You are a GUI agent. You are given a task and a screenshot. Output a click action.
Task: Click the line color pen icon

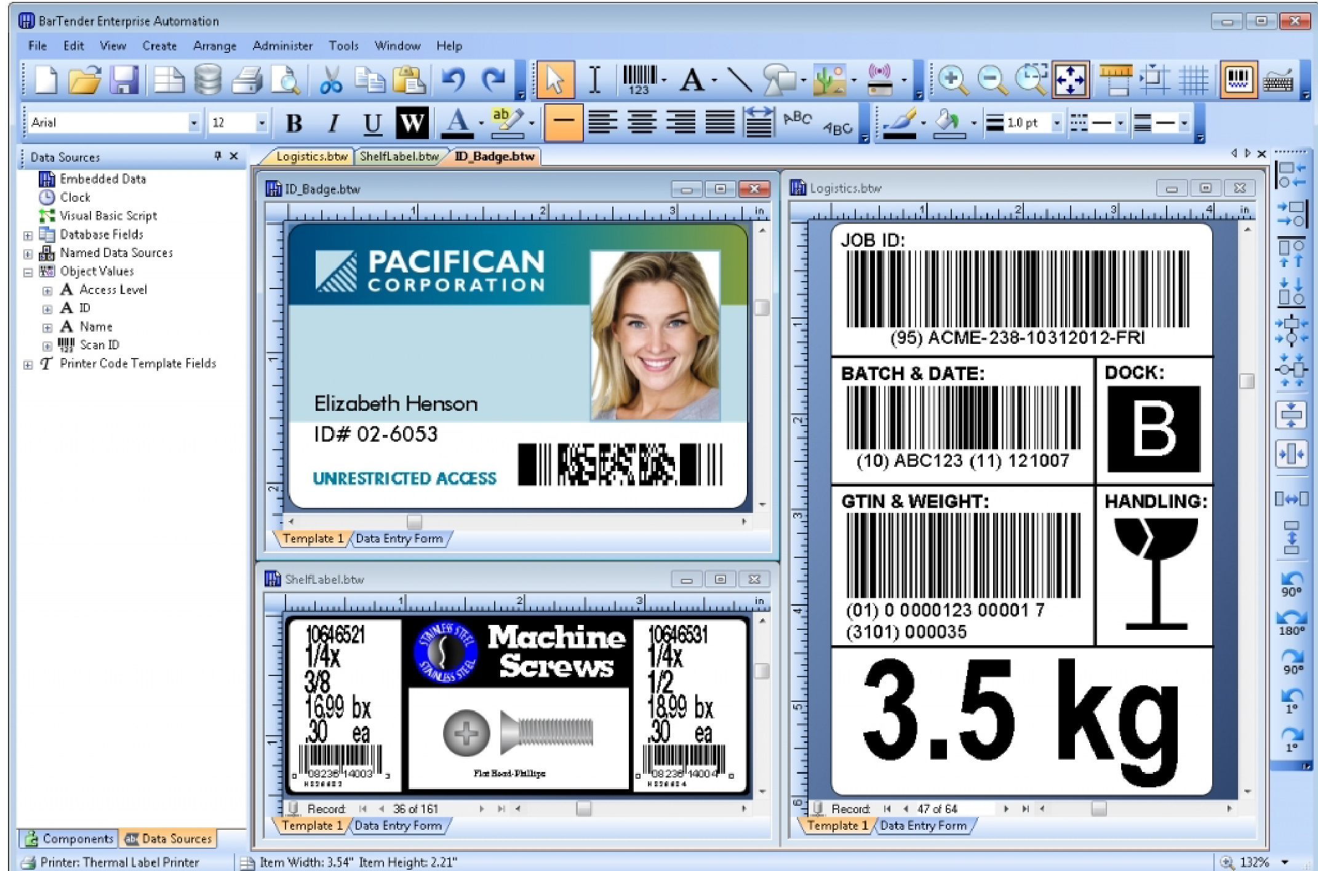pos(900,123)
